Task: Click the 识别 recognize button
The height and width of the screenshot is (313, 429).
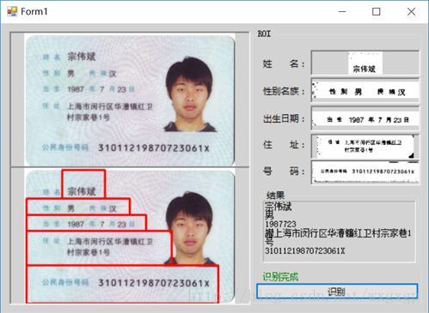Action: point(337,292)
